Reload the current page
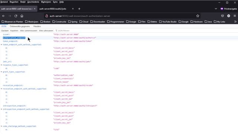Viewport: 238px width, 134px height. tap(16, 16)
